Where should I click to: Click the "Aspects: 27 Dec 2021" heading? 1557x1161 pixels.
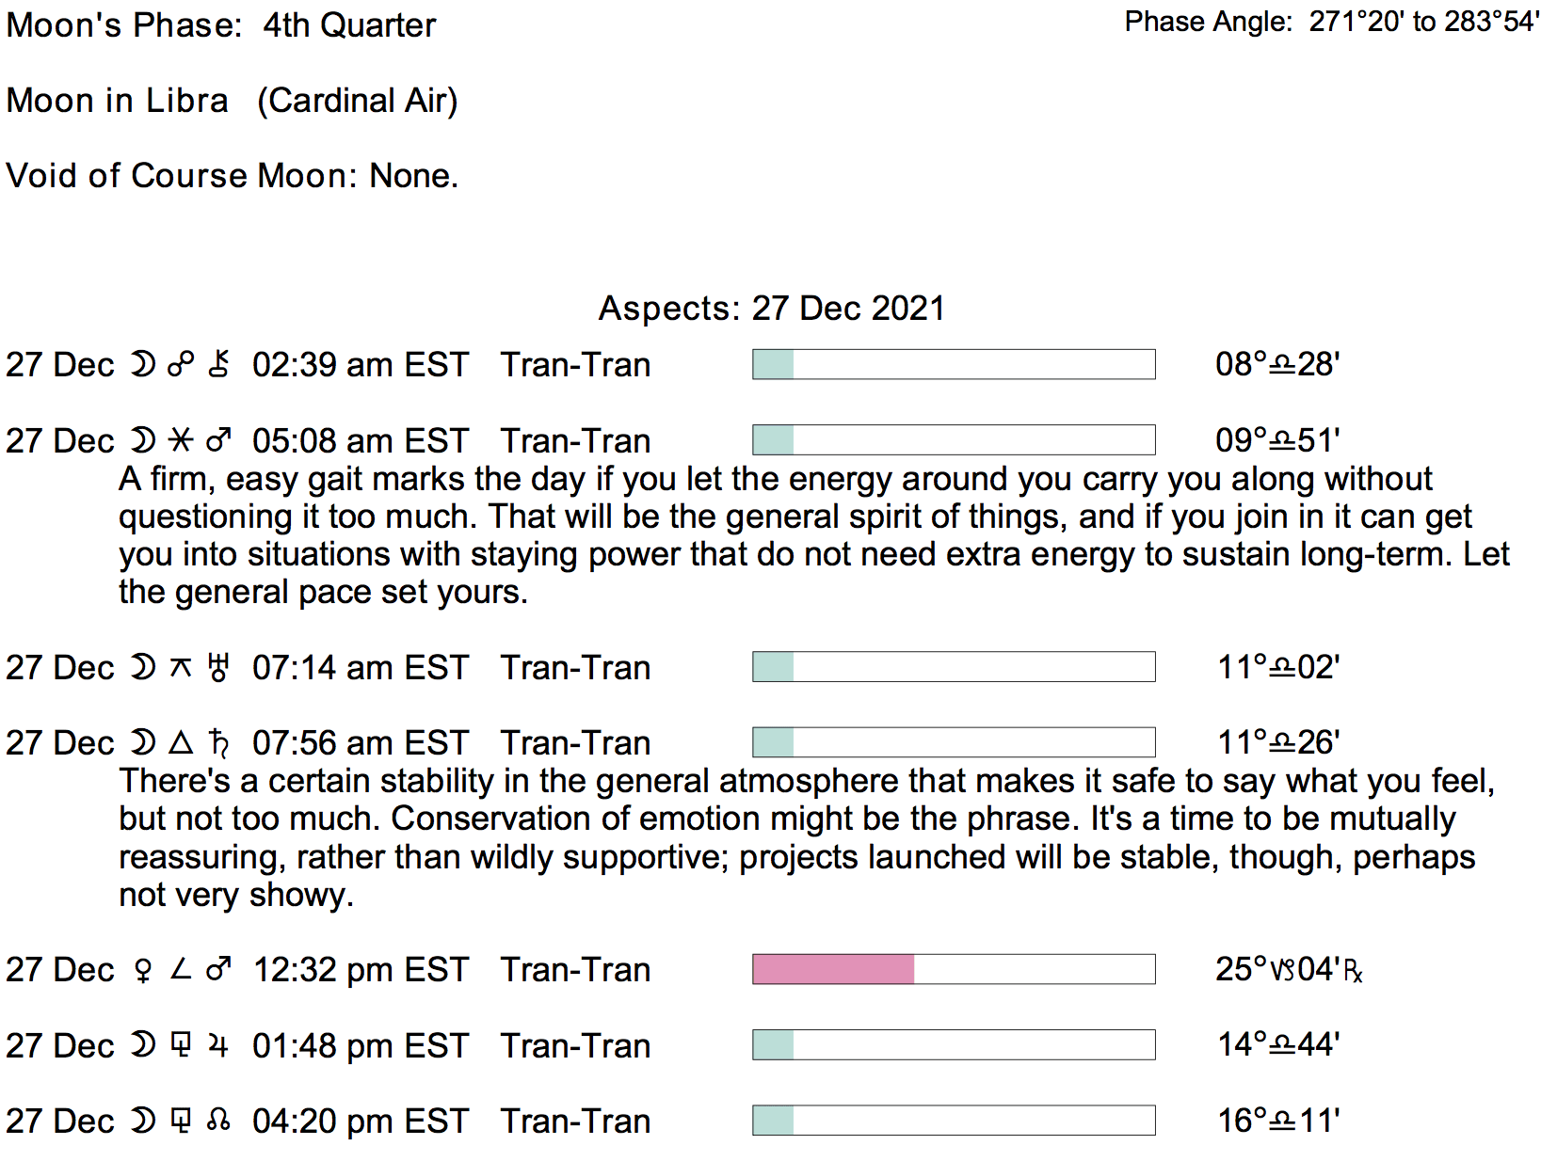pos(771,309)
